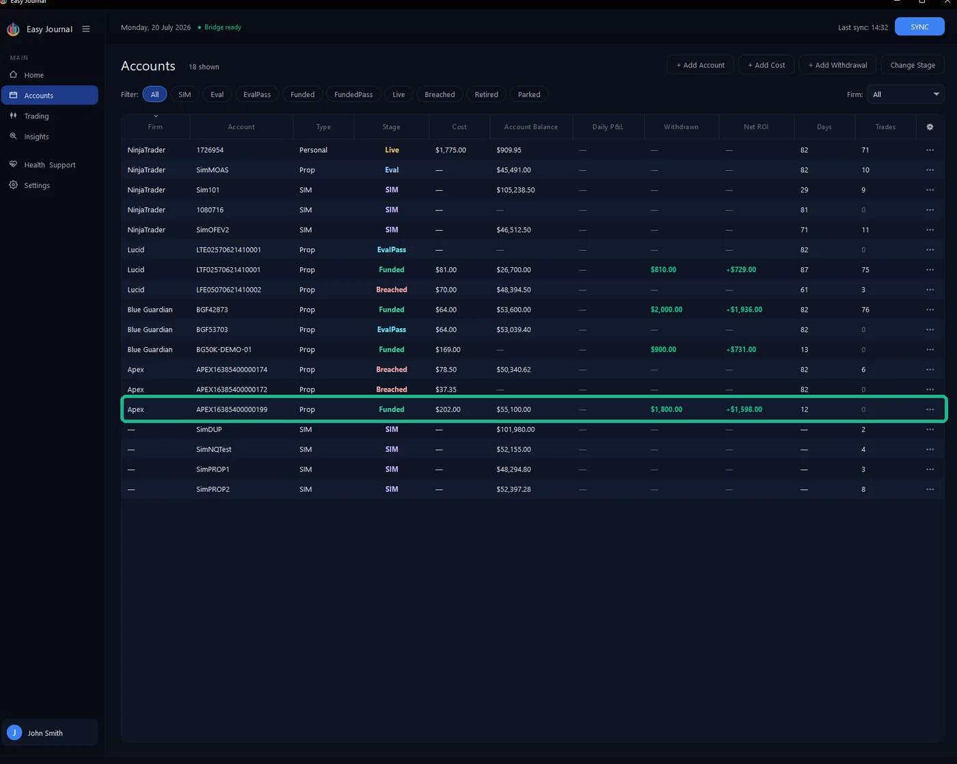The width and height of the screenshot is (957, 764).
Task: Filter accounts by Eval stage
Action: point(217,94)
